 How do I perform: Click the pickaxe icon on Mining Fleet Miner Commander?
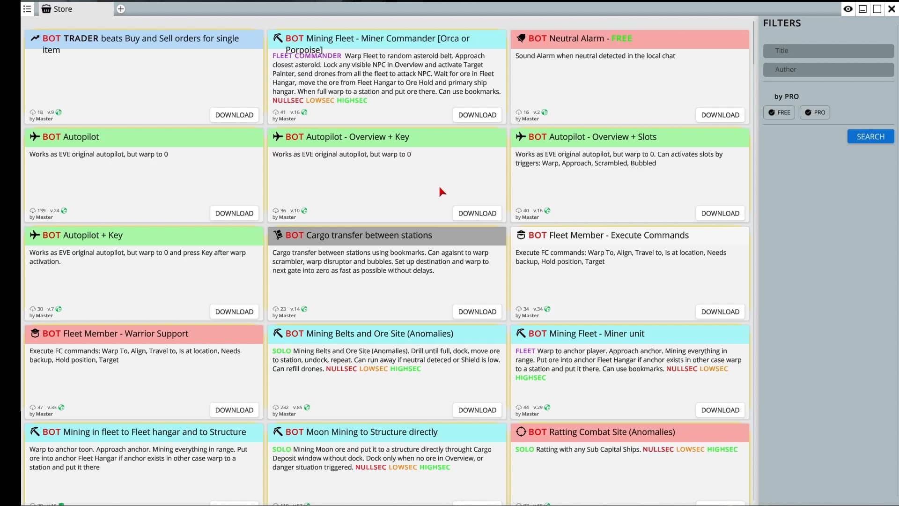[x=278, y=38]
